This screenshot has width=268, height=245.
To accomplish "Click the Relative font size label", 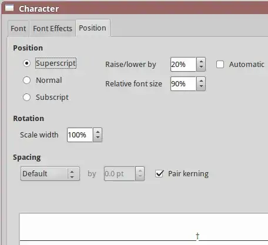I will tap(134, 84).
